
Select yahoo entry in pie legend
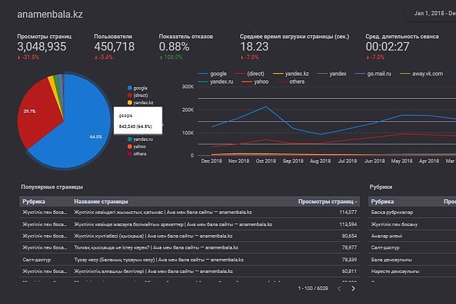(x=137, y=146)
